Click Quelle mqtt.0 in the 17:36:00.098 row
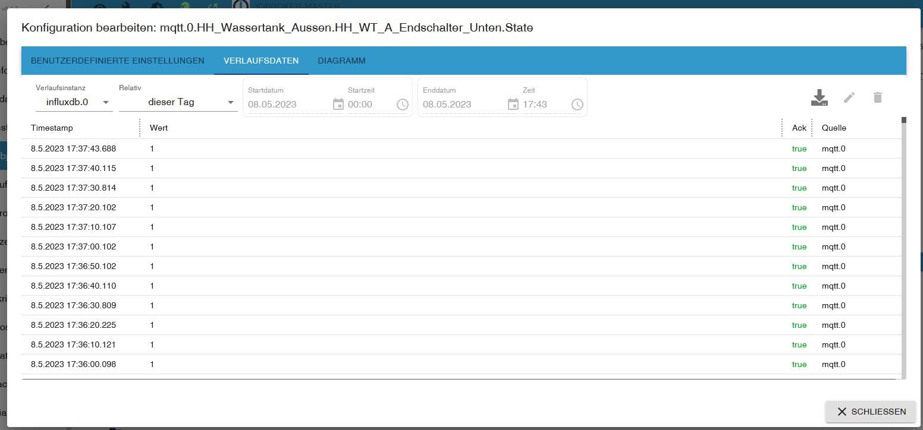Screen dimensions: 923x430 pos(834,364)
